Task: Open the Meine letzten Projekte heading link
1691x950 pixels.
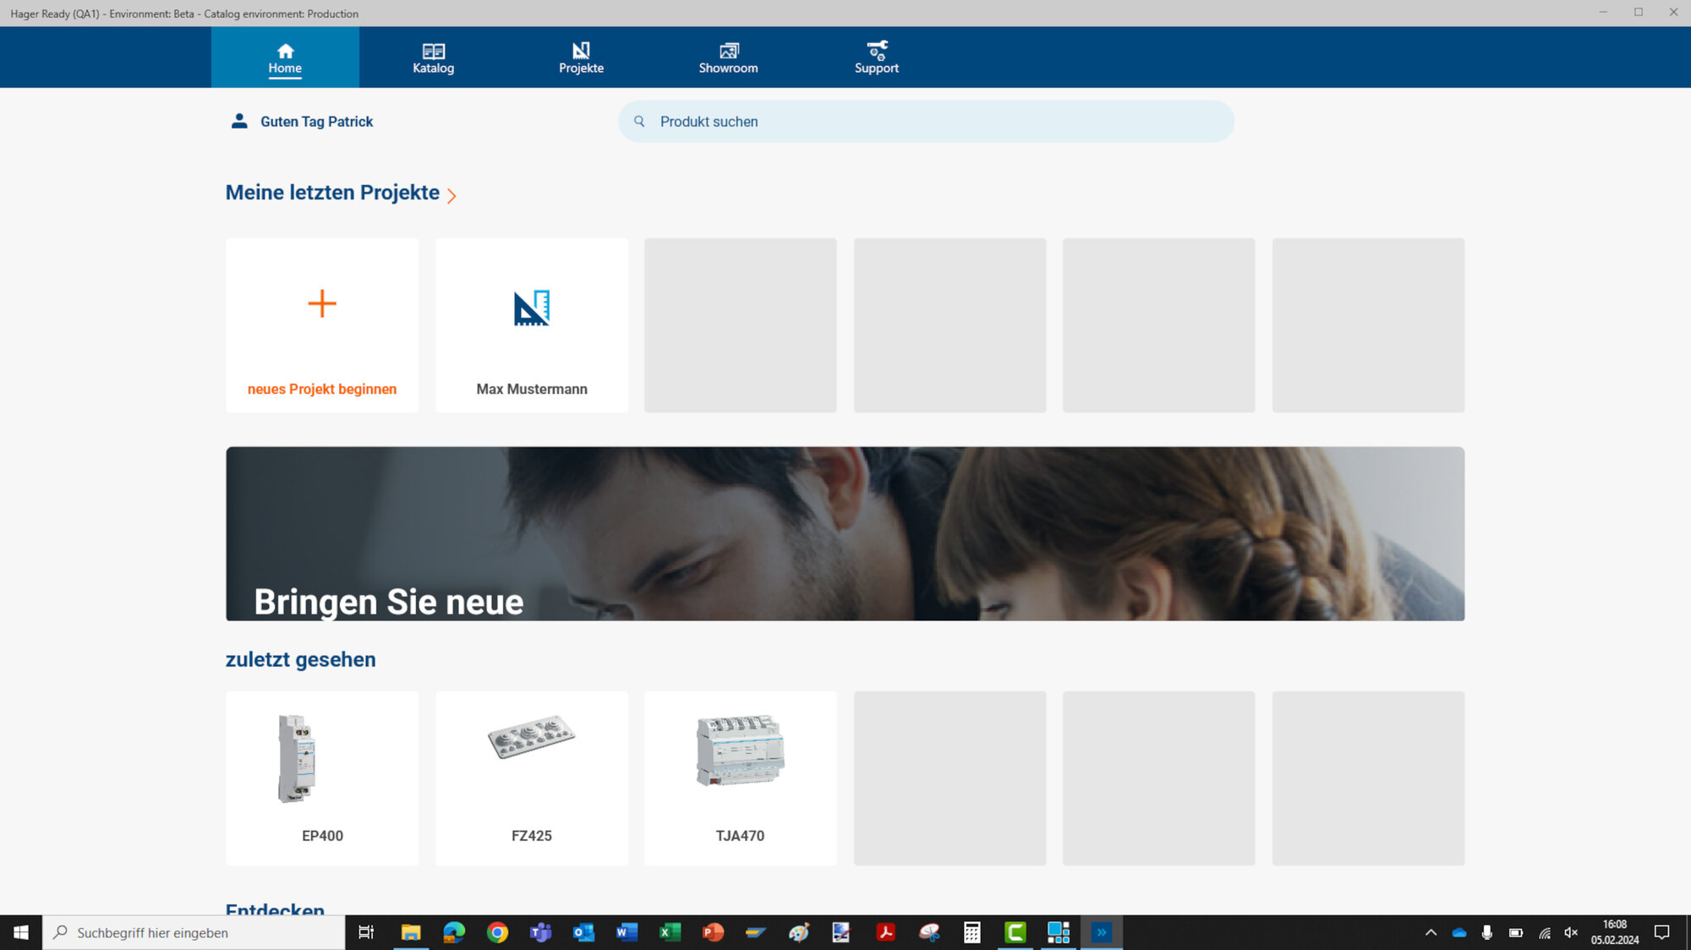Action: 332,193
